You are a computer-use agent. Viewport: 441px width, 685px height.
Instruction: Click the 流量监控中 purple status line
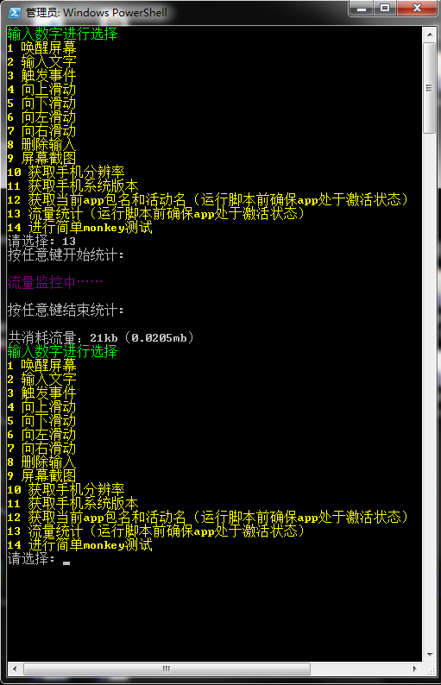[55, 283]
